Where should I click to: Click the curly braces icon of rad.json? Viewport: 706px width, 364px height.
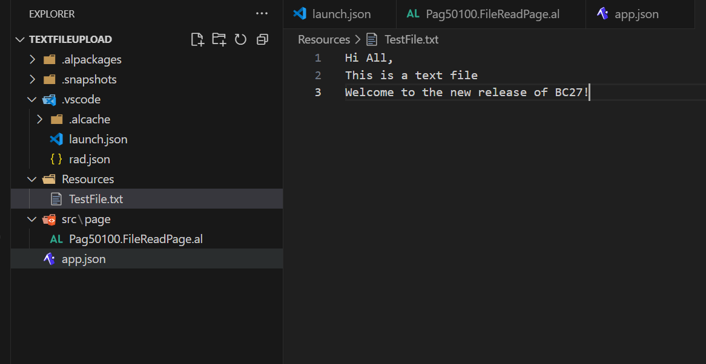tap(56, 160)
